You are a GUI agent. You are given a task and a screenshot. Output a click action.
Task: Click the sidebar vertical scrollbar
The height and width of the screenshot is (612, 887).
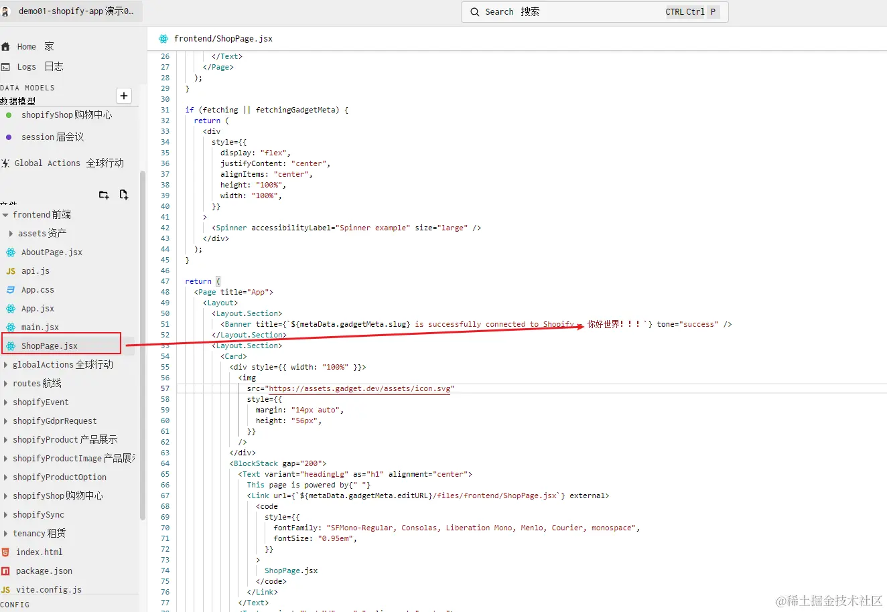pos(143,346)
